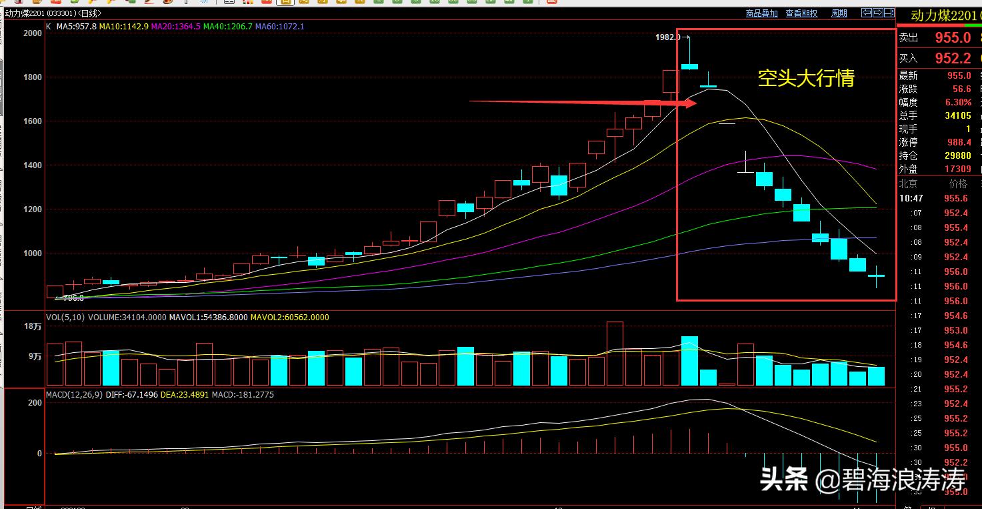Screen dimensions: 982x509
Task: Select the 持仓 value 29880
Action: click(x=958, y=156)
